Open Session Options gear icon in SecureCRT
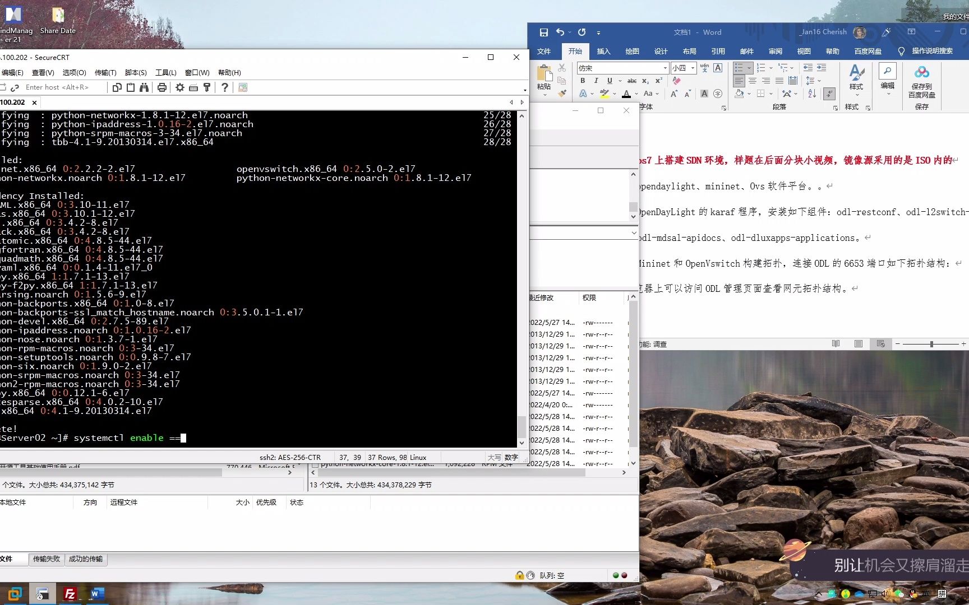 coord(180,87)
